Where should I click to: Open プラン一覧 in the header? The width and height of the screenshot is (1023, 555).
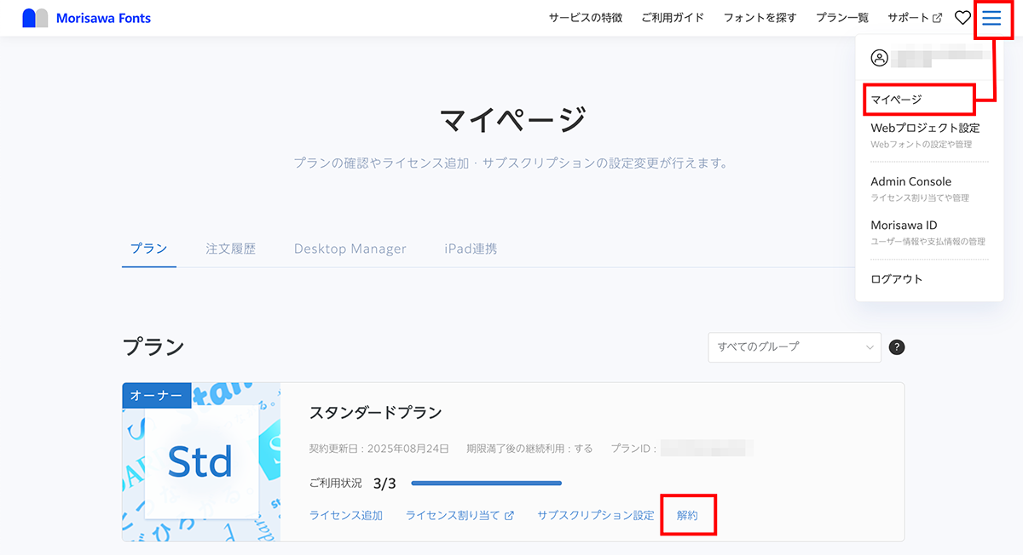pos(841,18)
